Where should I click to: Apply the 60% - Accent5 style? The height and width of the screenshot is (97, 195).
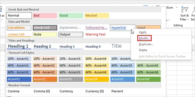point(123,72)
